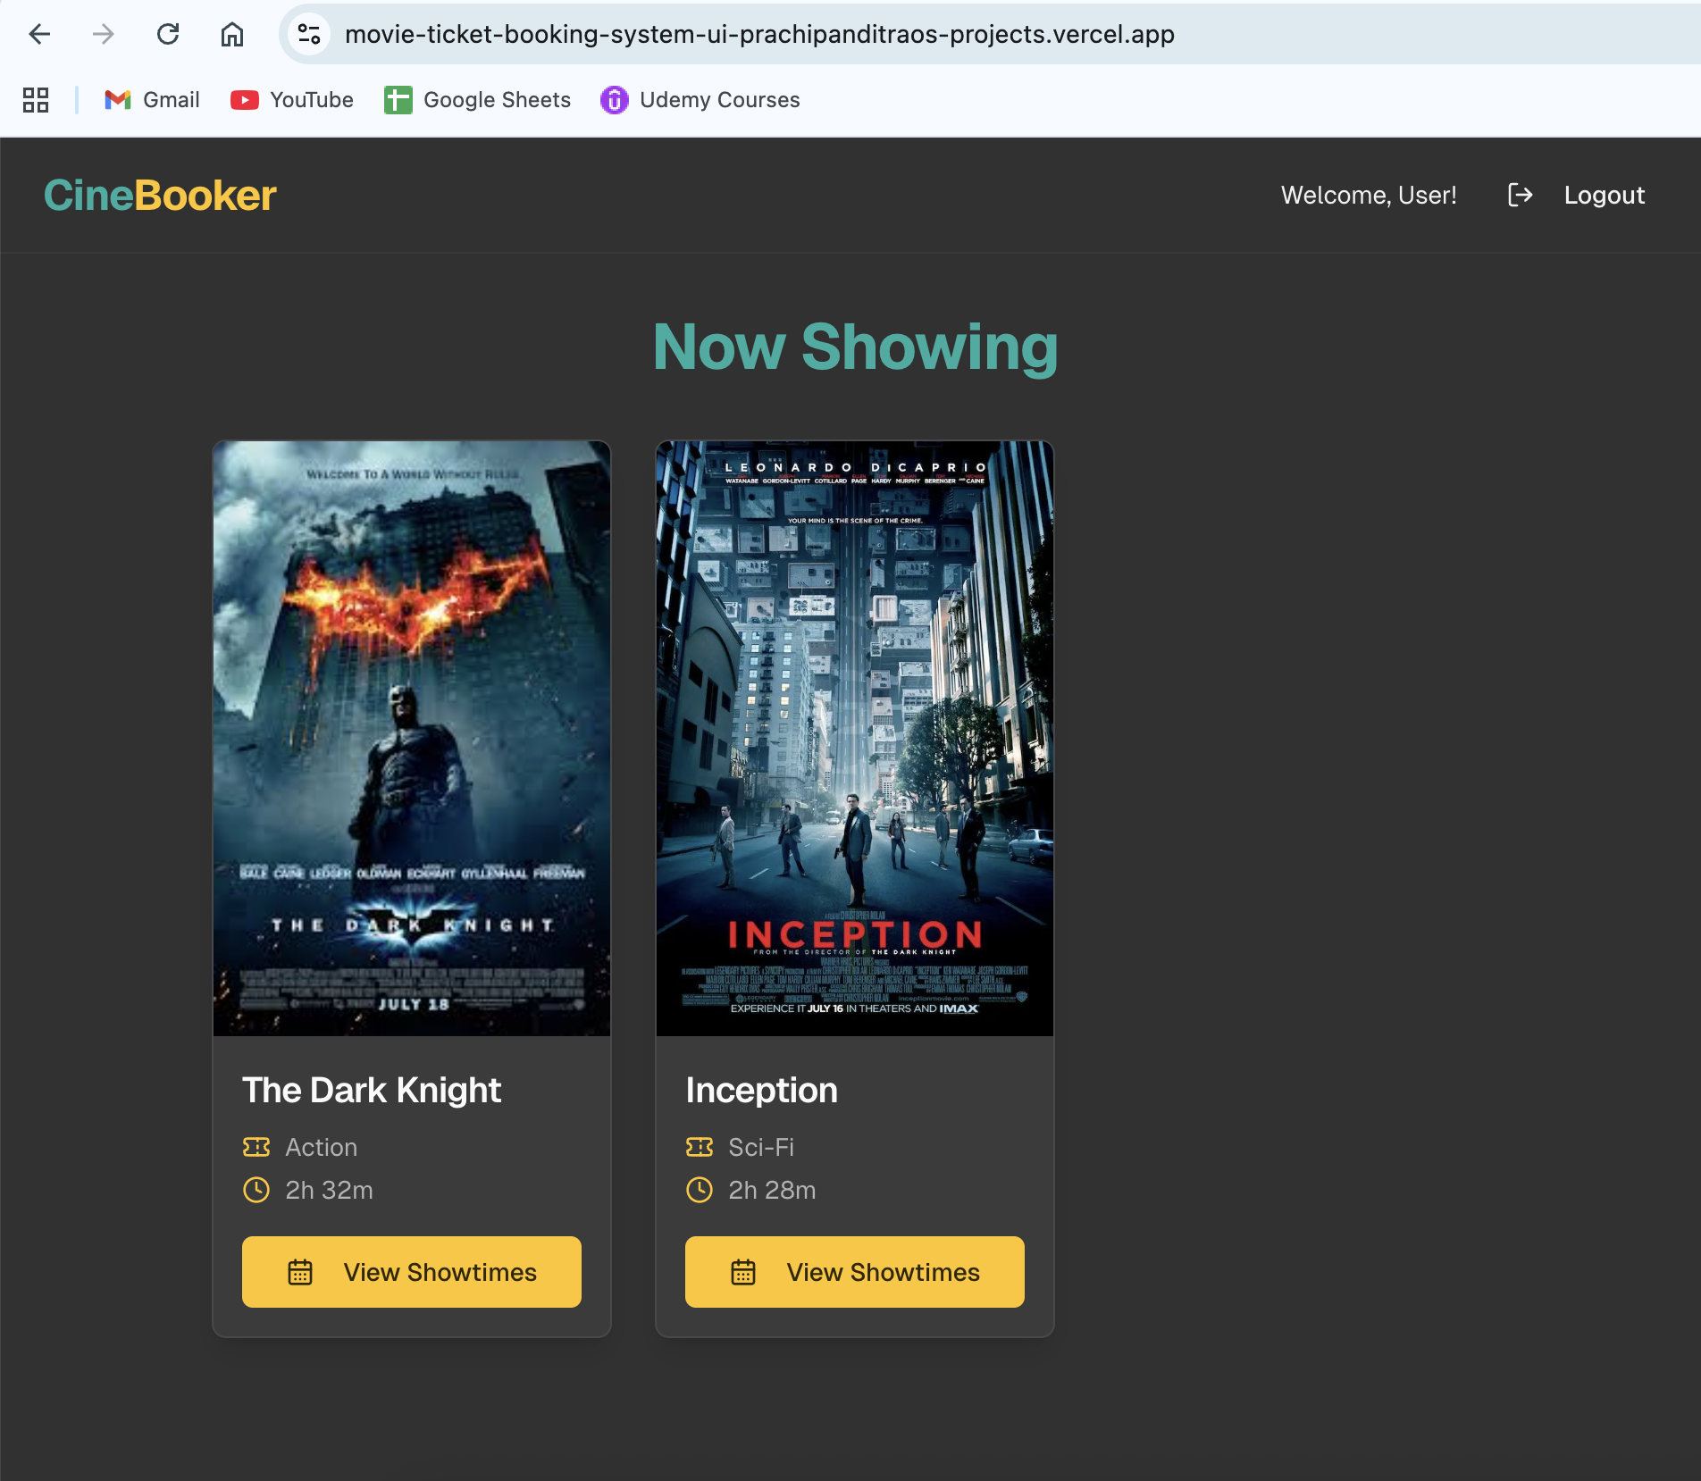The image size is (1701, 1481).
Task: Click the Sci-Fi genre label
Action: (x=761, y=1147)
